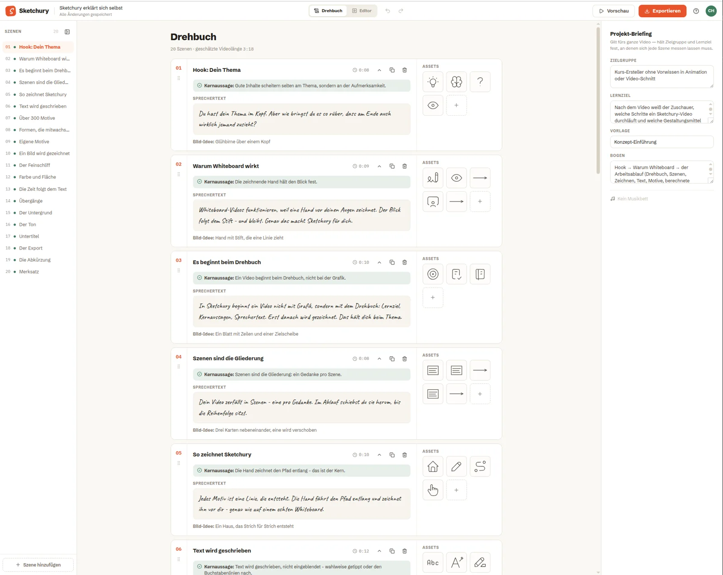Delete scene 04 Szenen sind die Gliederung
This screenshot has width=723, height=575.
click(404, 359)
